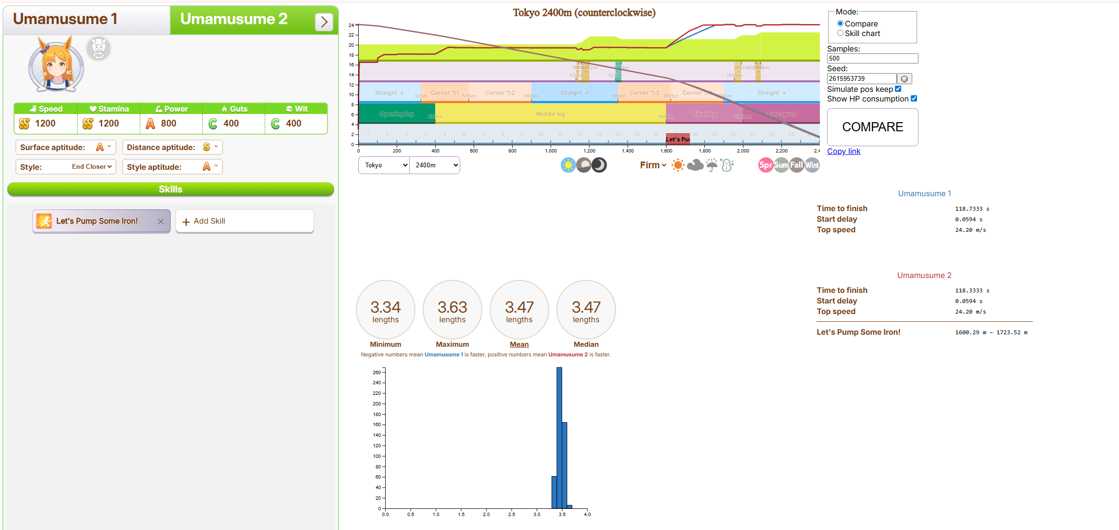This screenshot has width=1119, height=530.
Task: Open the Style End Closer dropdown
Action: click(x=91, y=167)
